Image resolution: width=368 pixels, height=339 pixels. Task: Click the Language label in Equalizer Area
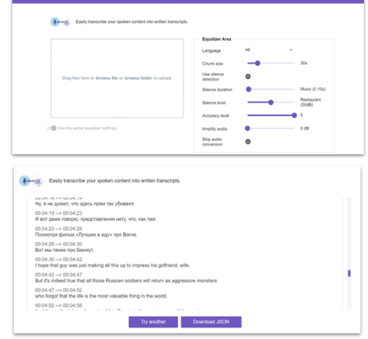click(x=212, y=51)
